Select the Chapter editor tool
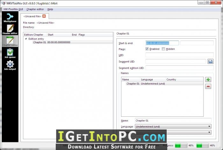The width and height of the screenshot is (223, 150). point(10,41)
